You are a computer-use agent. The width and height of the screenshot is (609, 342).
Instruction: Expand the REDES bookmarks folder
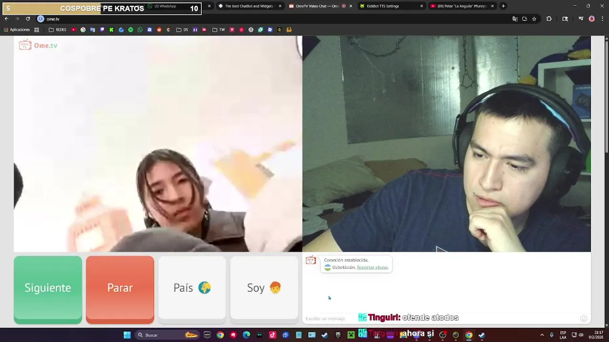[58, 29]
